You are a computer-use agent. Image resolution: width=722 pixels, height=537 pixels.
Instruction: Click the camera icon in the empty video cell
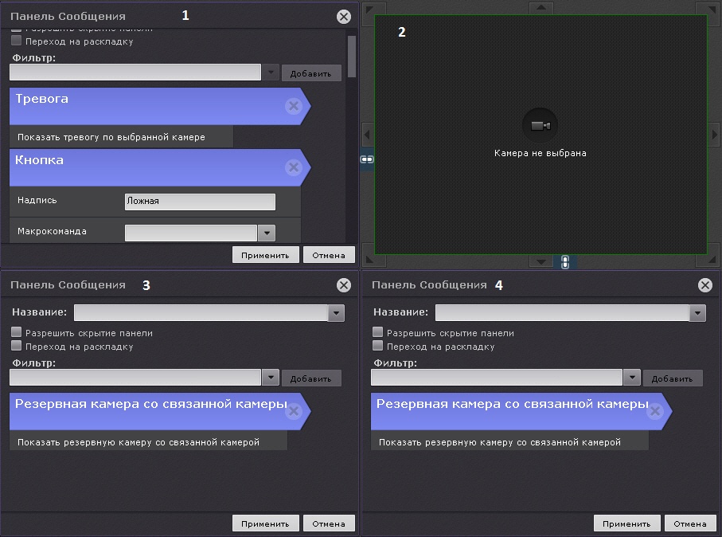(540, 126)
